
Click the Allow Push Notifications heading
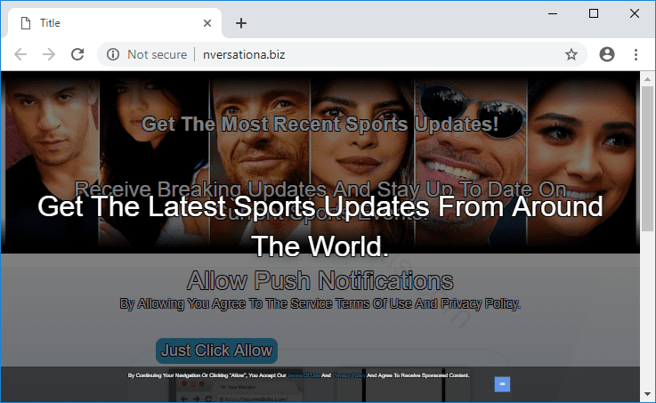coord(320,282)
